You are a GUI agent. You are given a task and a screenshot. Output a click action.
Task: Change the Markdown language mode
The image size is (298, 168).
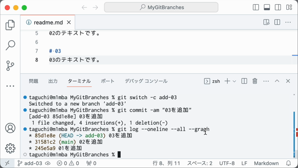266,163
